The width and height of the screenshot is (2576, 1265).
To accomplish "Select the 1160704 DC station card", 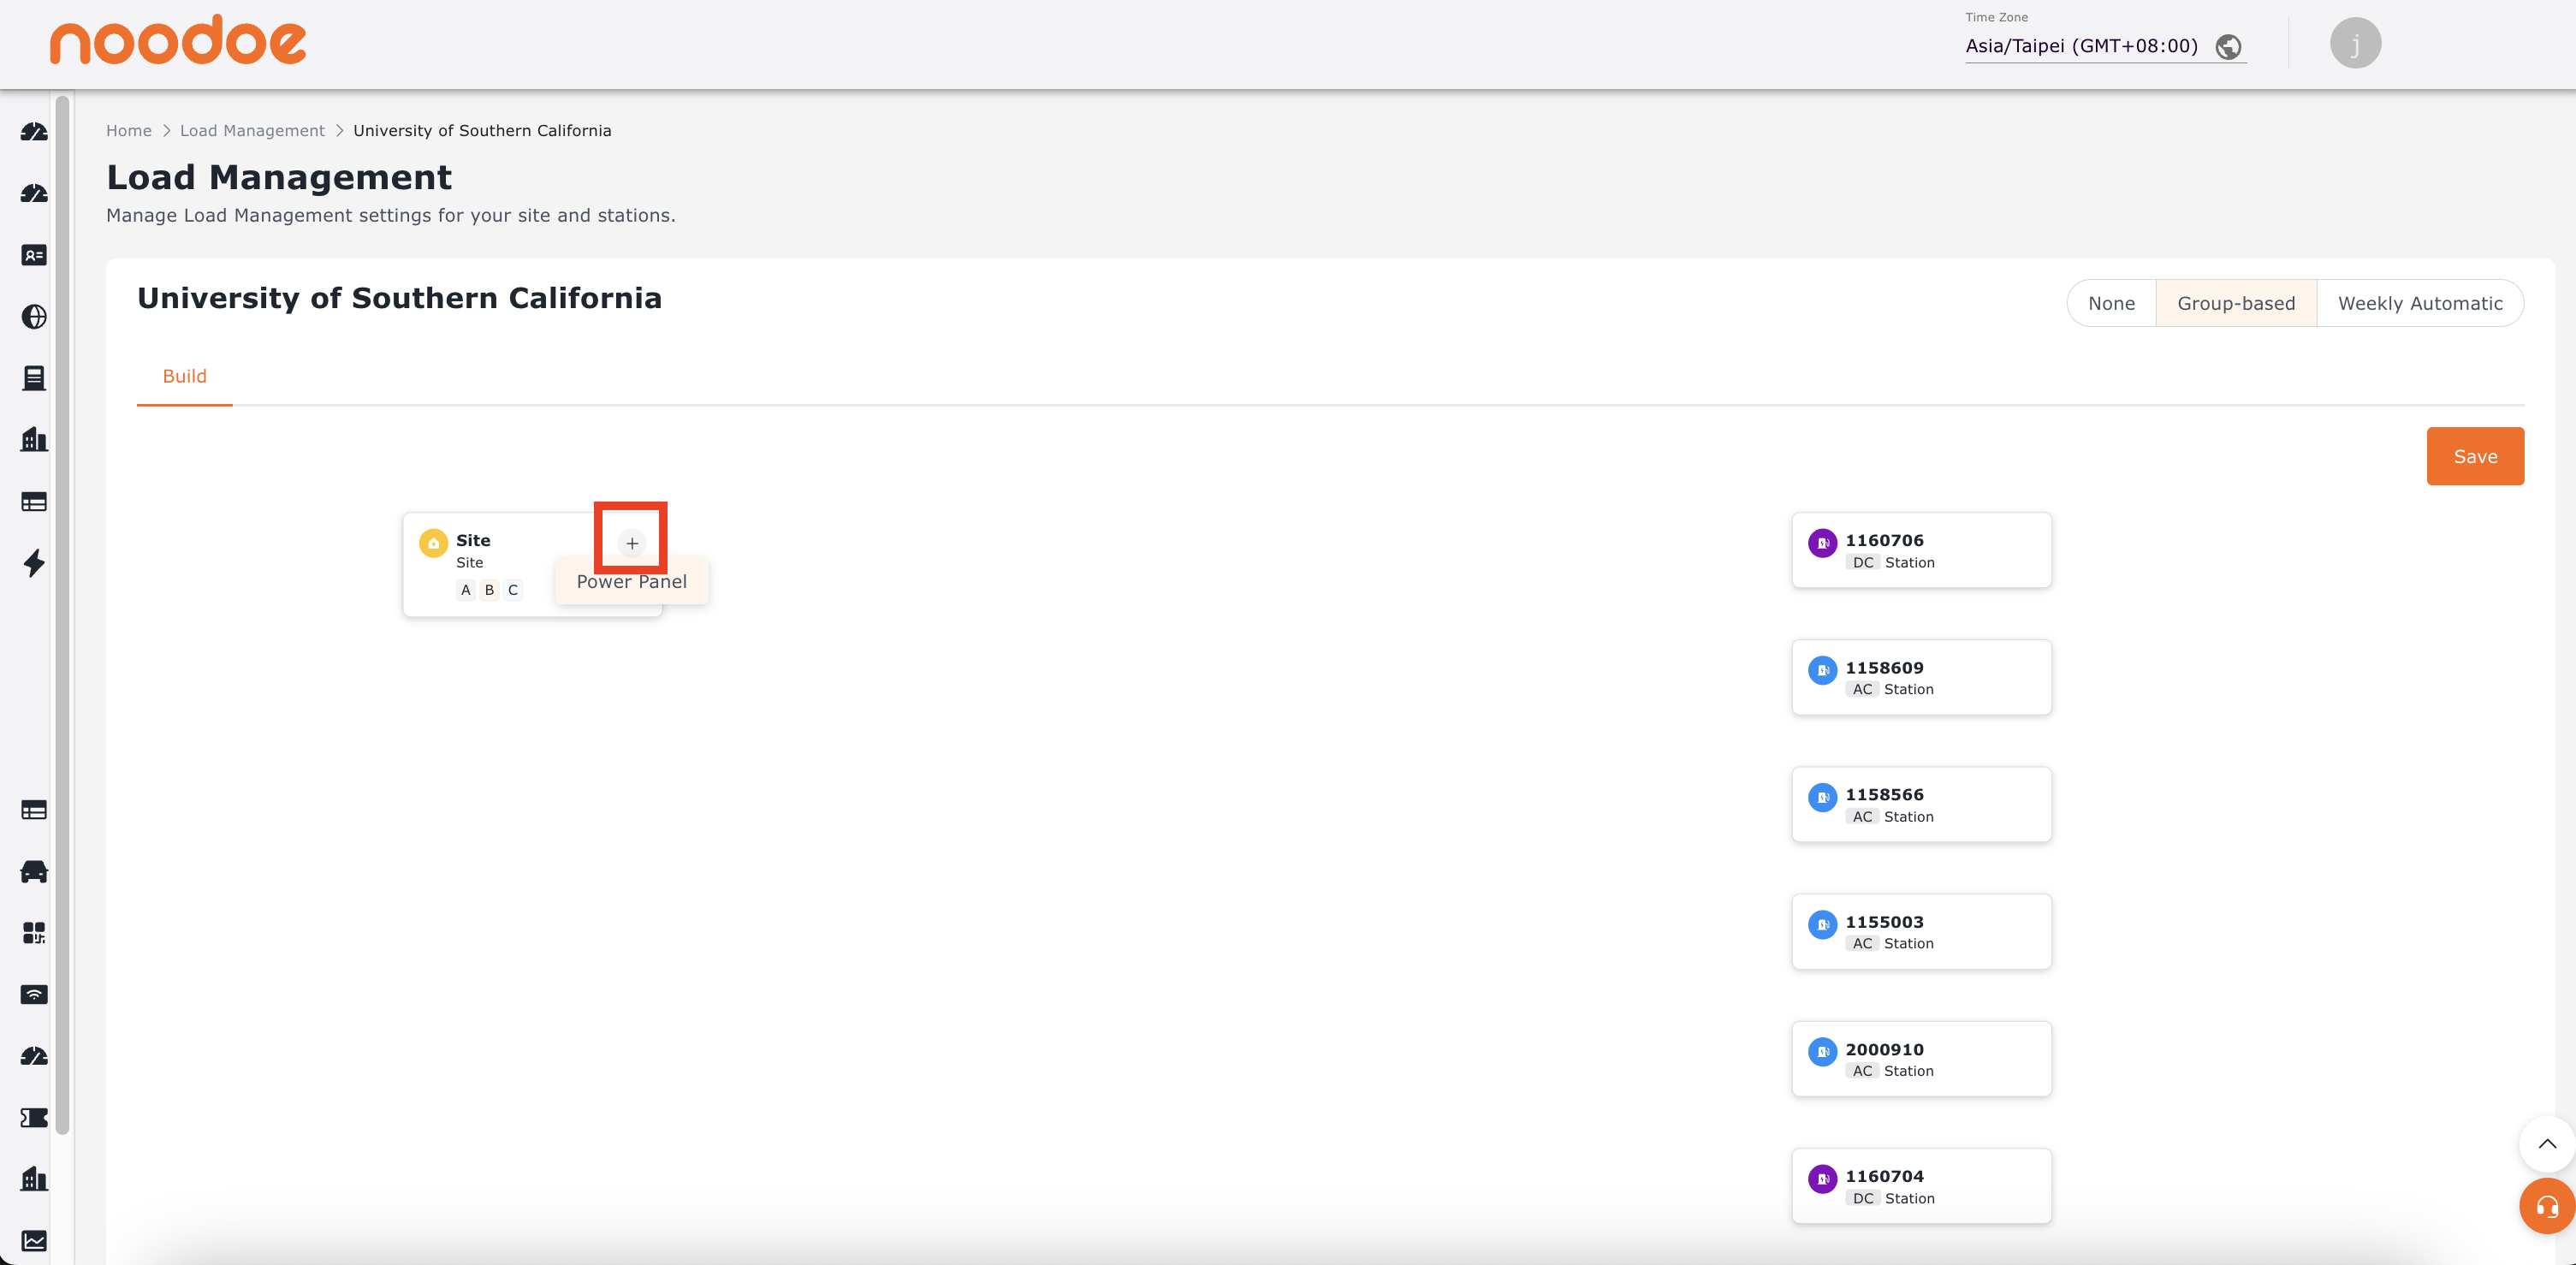I will tap(1921, 1186).
